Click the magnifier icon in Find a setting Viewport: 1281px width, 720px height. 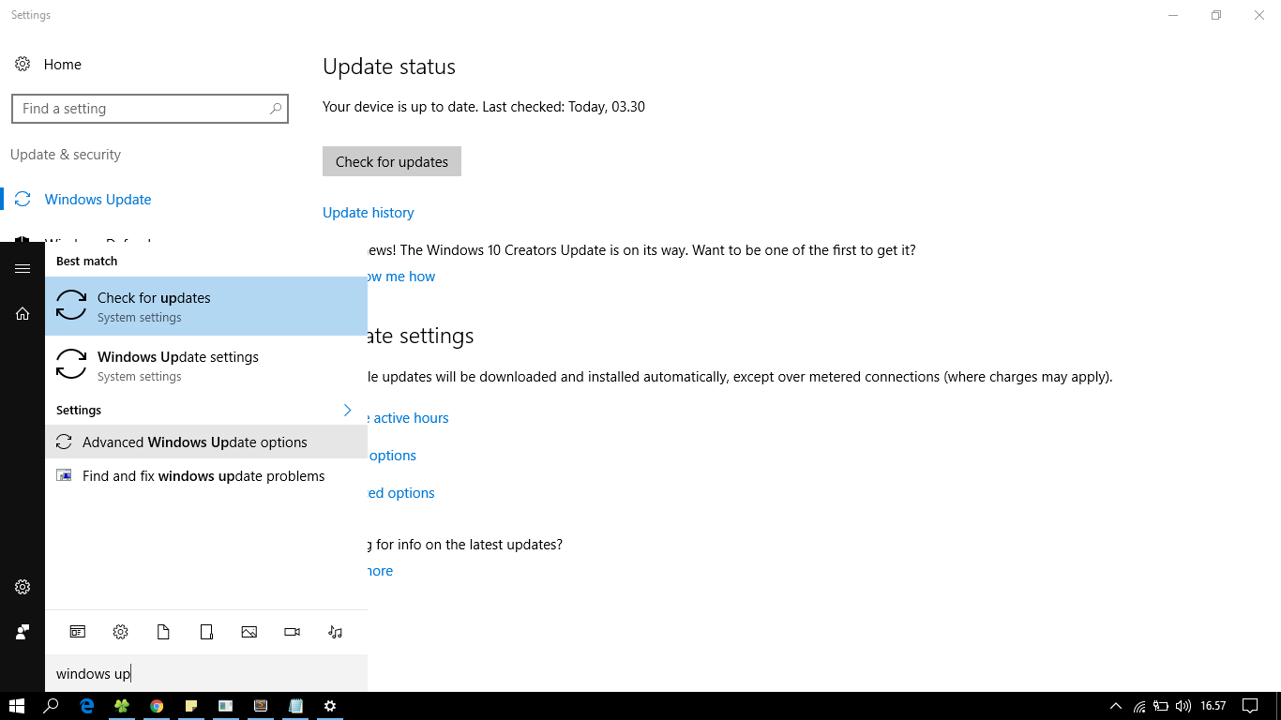[276, 109]
